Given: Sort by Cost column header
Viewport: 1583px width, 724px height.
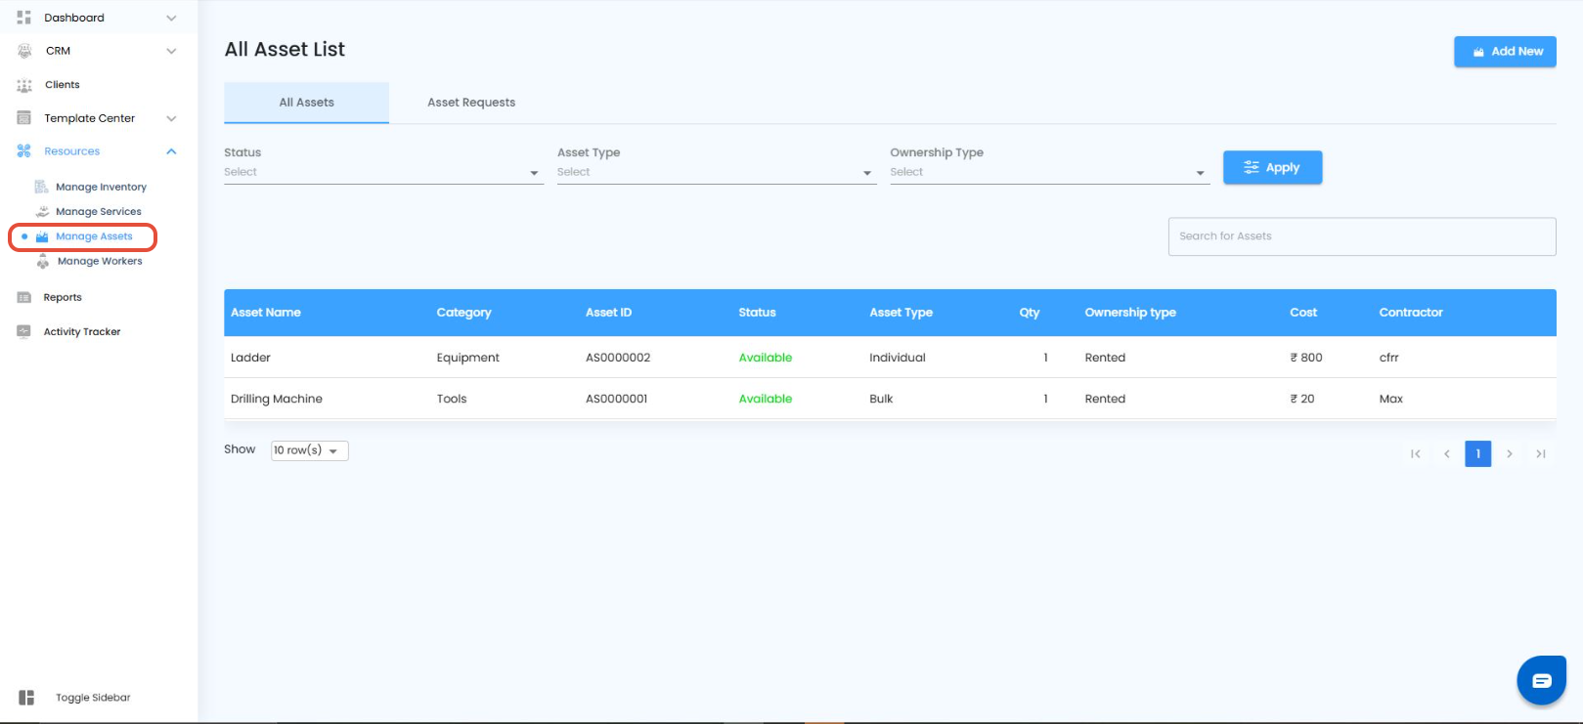Looking at the screenshot, I should point(1303,313).
